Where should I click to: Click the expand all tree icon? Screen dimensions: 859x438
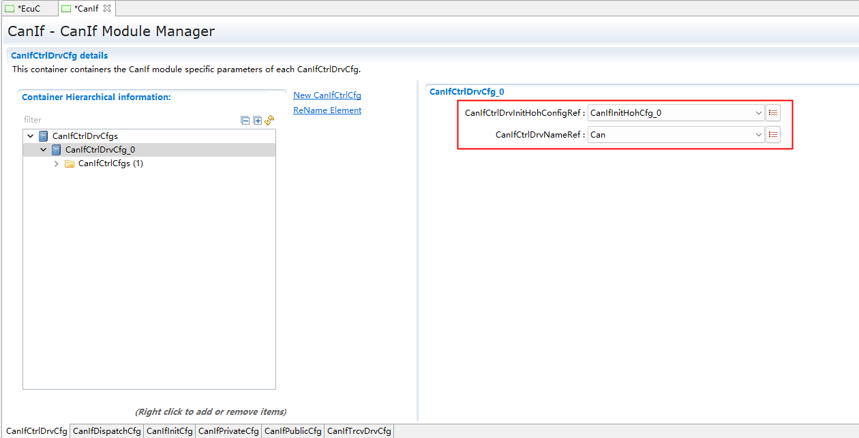(257, 121)
